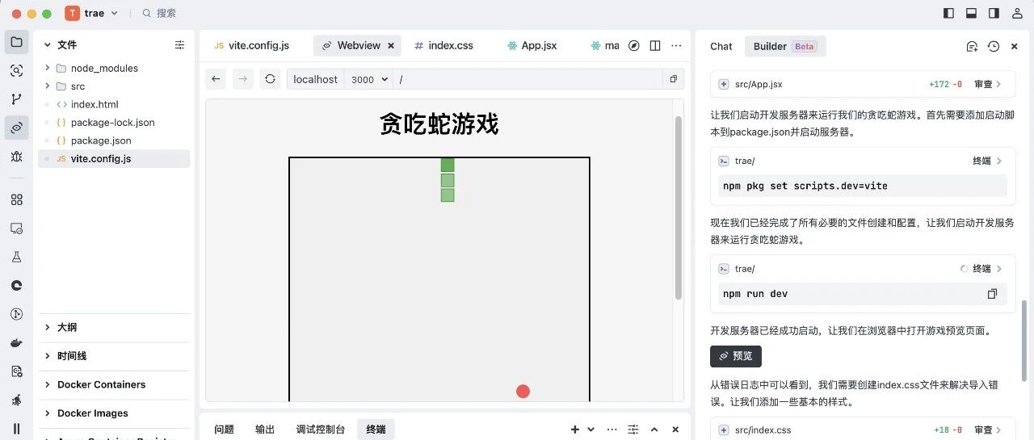Open bottom panel more actions ellipsis
Screen dimensions: 1034x440
(x=612, y=430)
